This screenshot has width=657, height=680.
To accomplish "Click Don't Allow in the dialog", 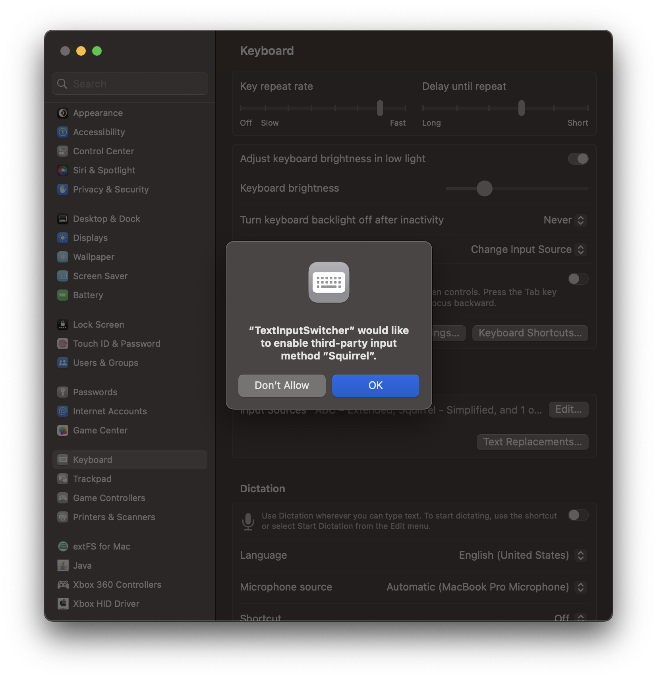I will [282, 386].
